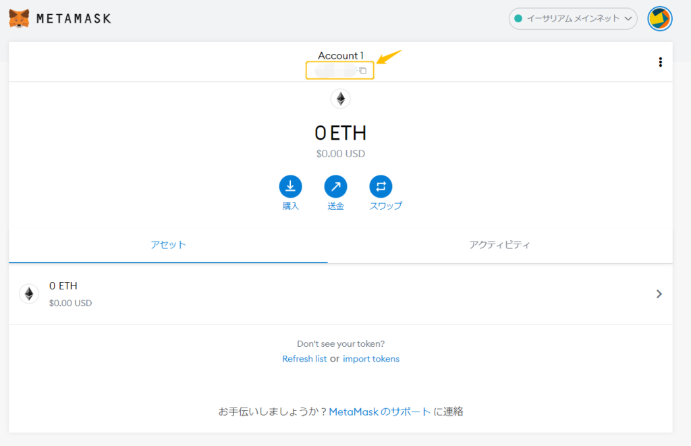The height and width of the screenshot is (446, 691).
Task: Switch to the アクティビティ tab
Action: pos(500,245)
